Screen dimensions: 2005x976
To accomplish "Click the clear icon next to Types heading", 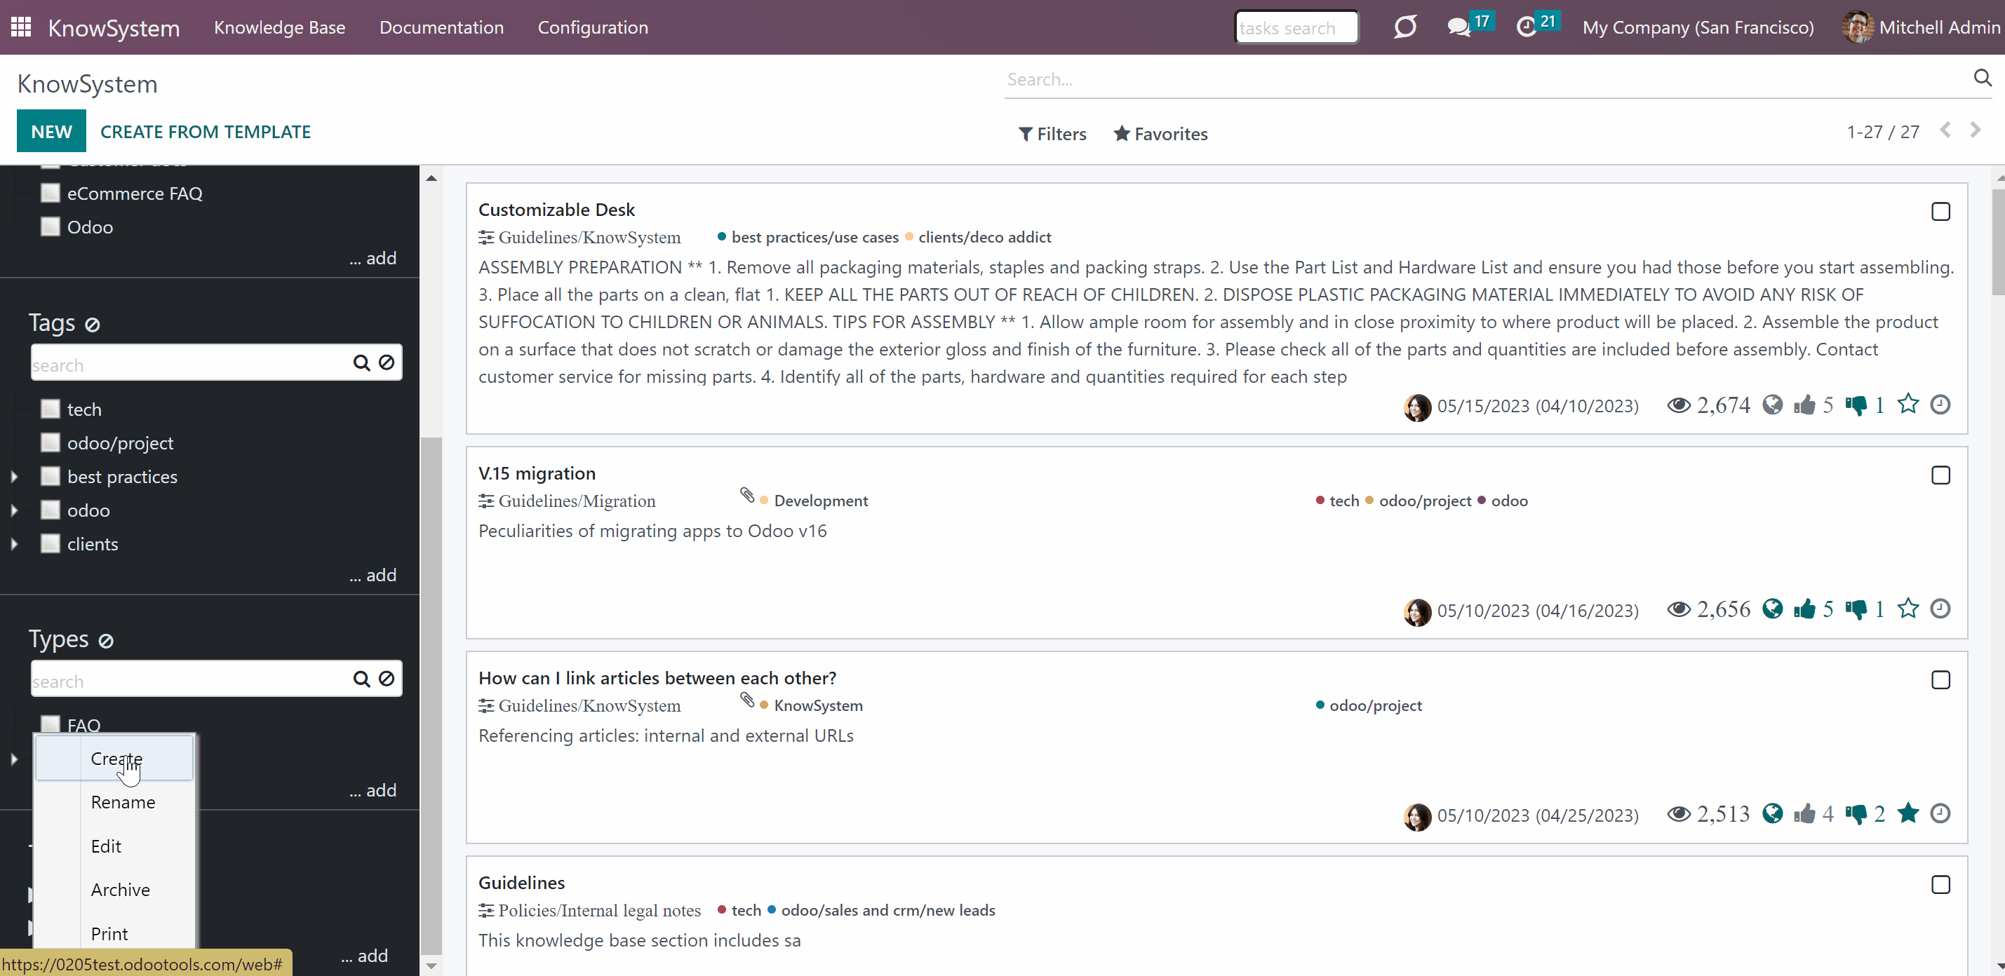I will pyautogui.click(x=106, y=641).
